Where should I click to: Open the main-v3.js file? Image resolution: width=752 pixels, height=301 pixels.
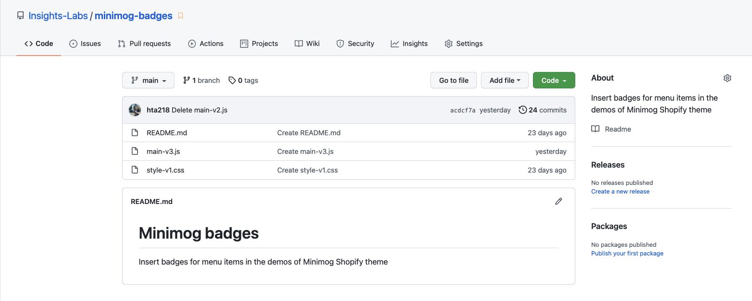pyautogui.click(x=163, y=152)
